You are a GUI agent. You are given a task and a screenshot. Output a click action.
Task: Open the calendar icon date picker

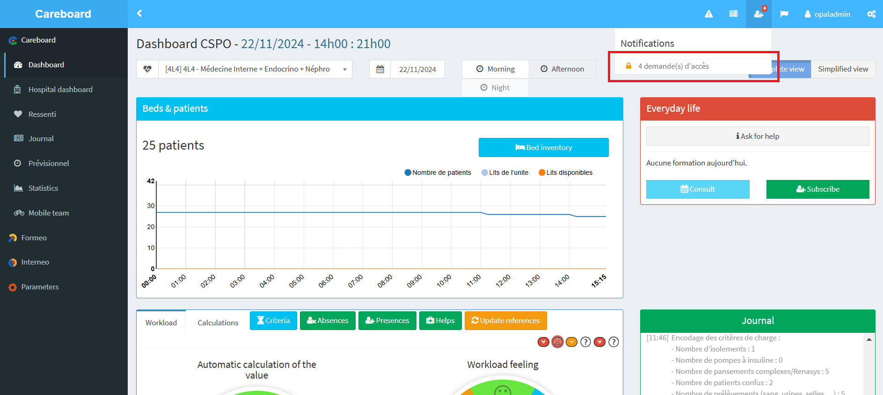click(x=380, y=69)
